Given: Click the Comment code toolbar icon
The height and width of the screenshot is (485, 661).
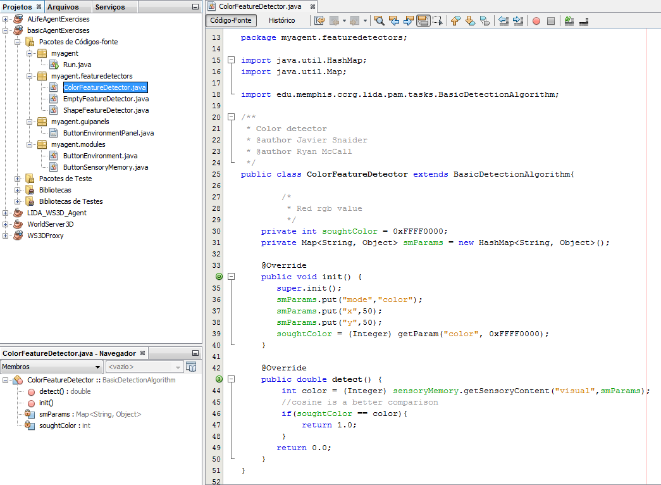Looking at the screenshot, I should pos(569,20).
